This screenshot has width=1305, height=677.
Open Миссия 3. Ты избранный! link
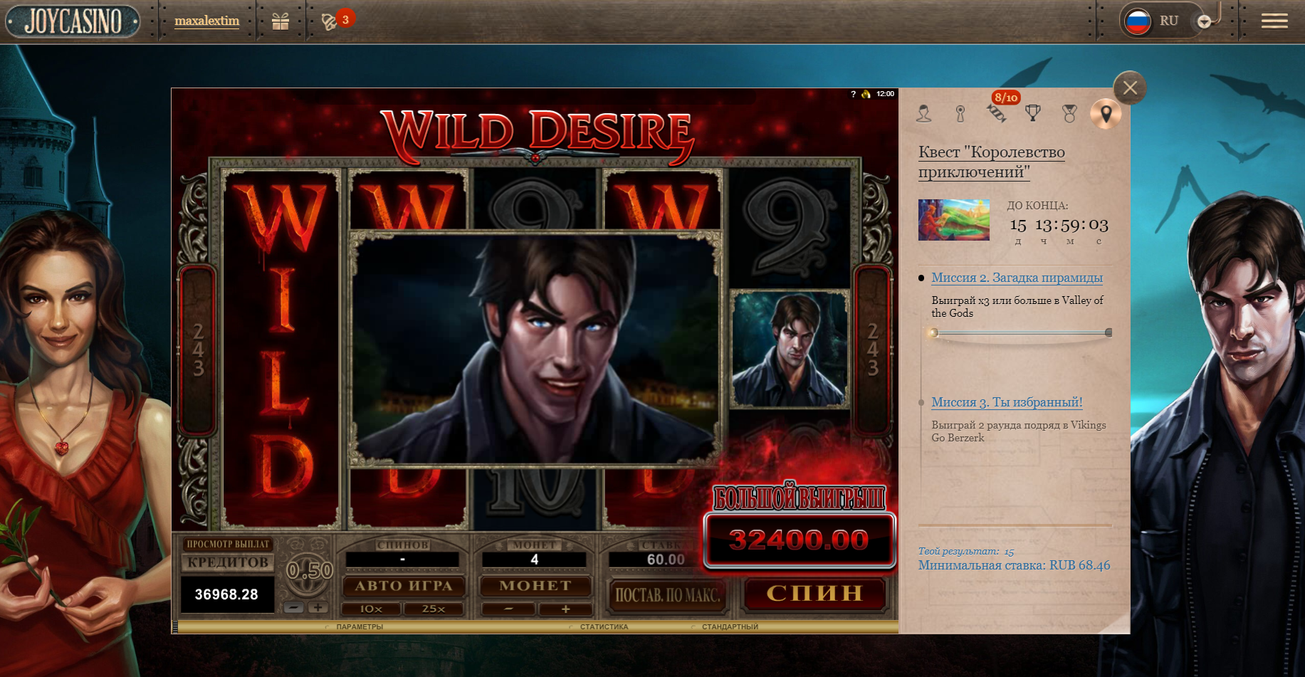pyautogui.click(x=1007, y=402)
